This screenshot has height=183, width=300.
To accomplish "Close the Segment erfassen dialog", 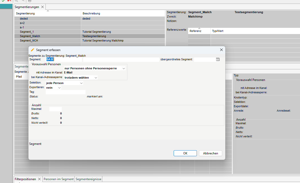I will 221,50.
